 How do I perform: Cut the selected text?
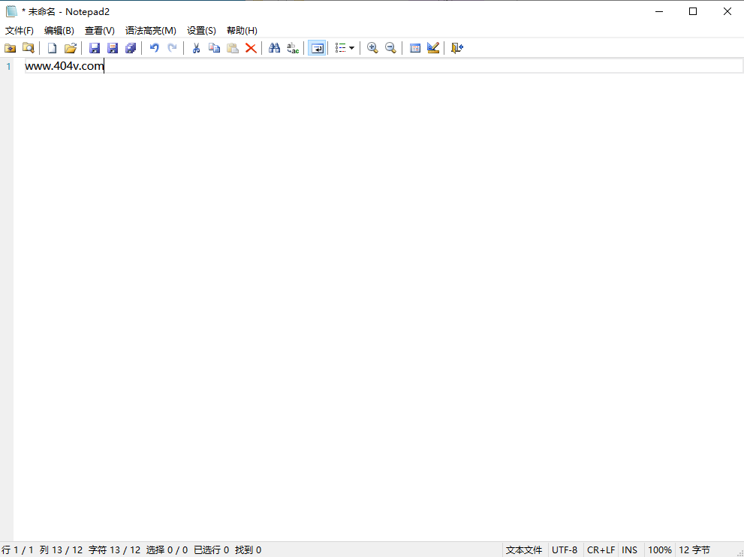[x=196, y=47]
